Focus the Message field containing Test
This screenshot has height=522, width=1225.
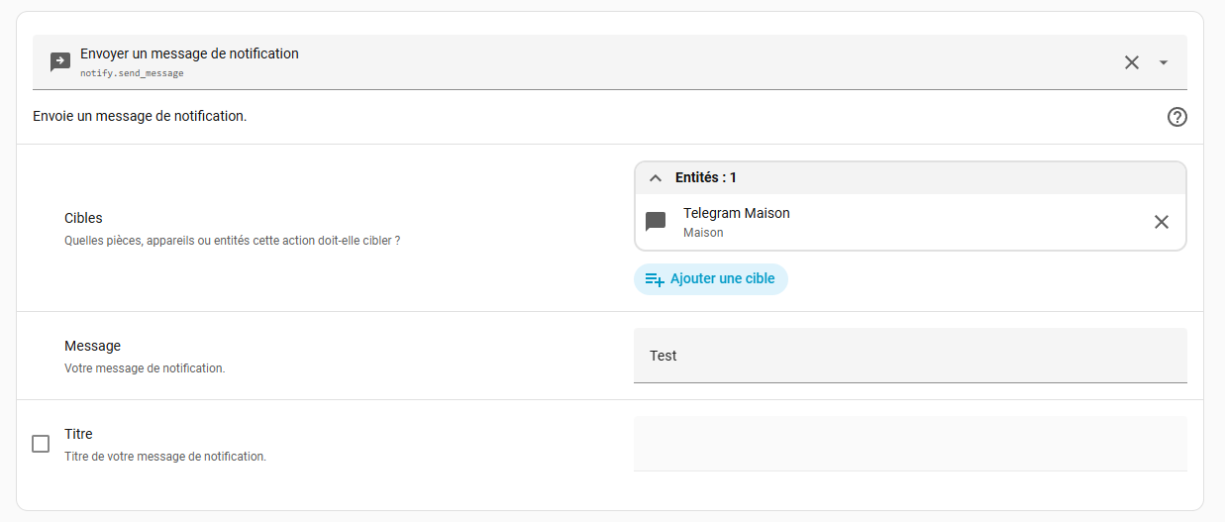click(909, 356)
